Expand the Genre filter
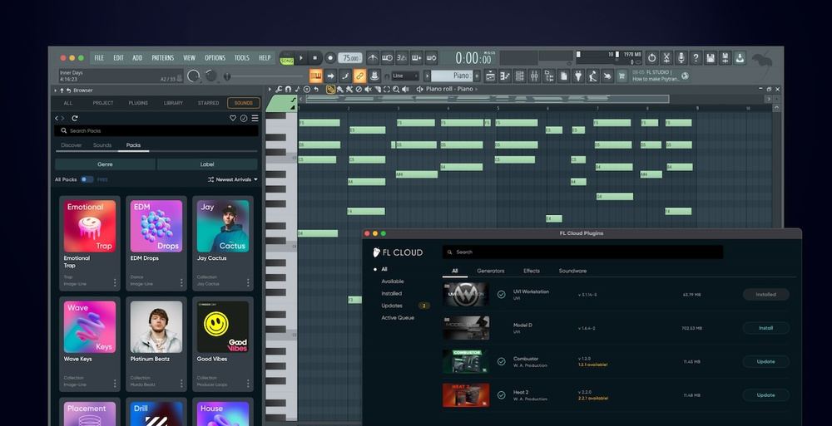Viewport: 832px width, 426px height. (105, 164)
